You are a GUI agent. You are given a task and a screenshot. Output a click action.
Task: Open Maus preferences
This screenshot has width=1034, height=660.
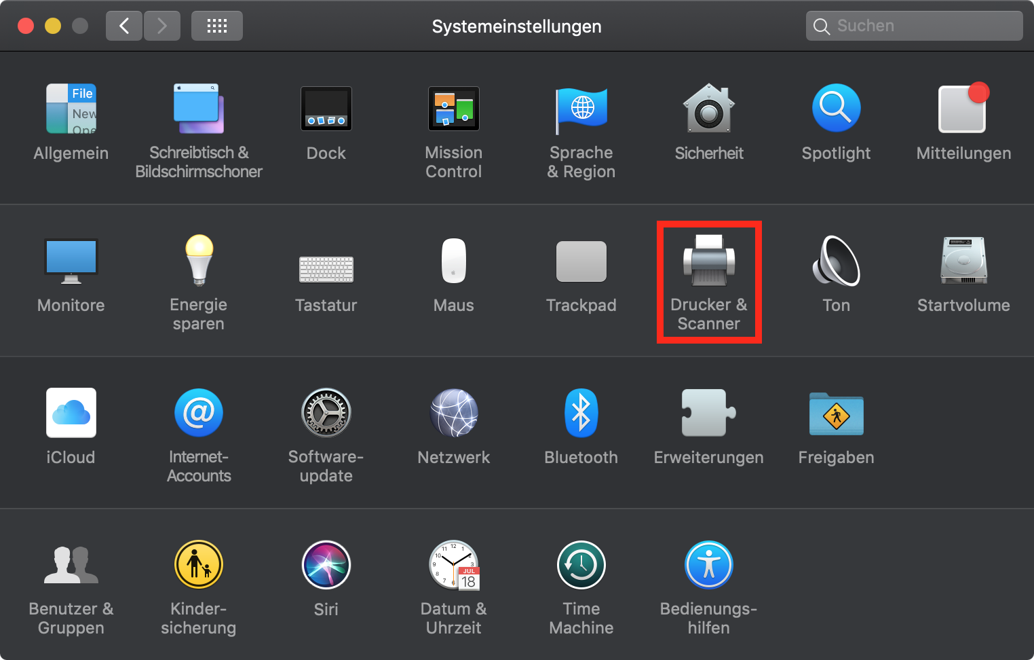(x=454, y=261)
